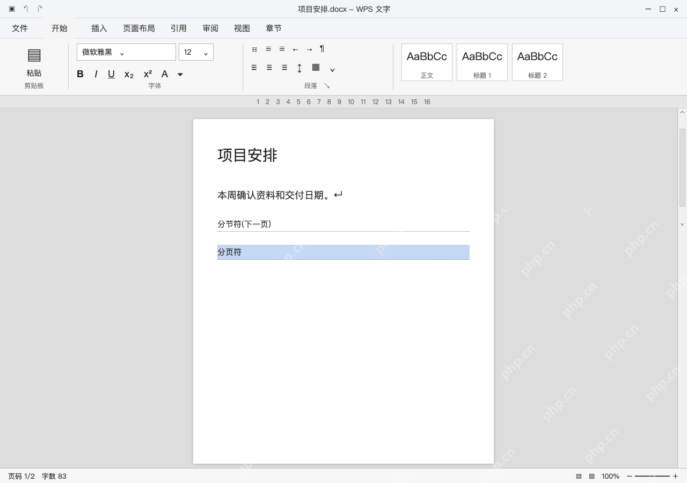
Task: Open the 文件 menu
Action: point(20,28)
